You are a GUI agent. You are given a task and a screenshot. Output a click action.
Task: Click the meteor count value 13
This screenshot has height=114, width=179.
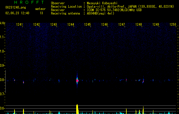(x=41, y=13)
